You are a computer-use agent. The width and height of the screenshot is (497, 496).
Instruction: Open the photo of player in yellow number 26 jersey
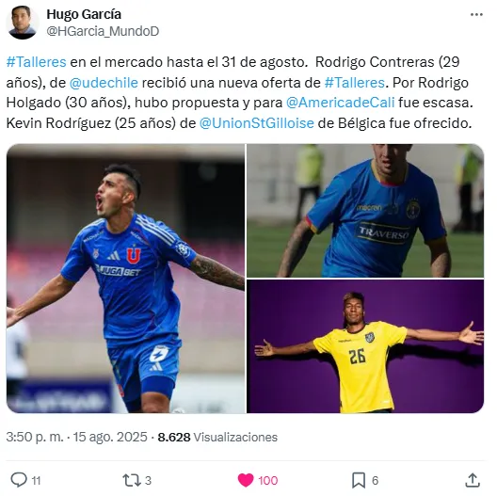[x=365, y=346]
